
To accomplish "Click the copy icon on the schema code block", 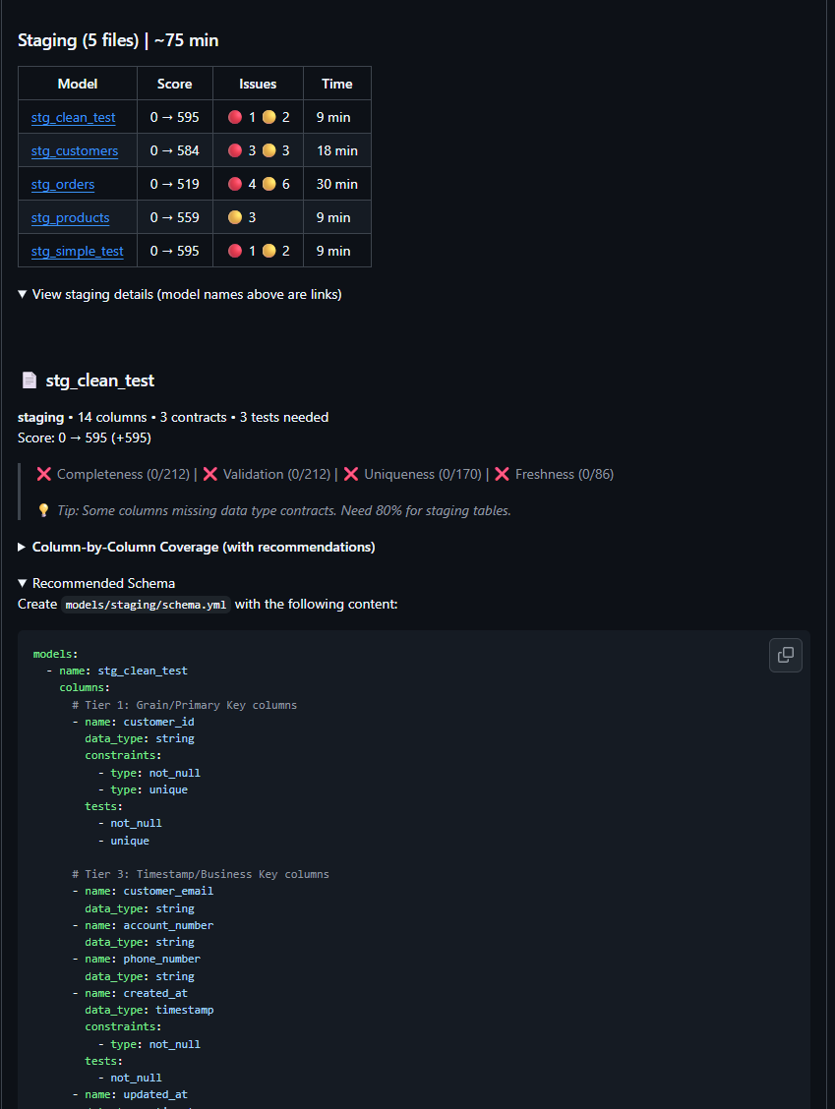I will [785, 655].
